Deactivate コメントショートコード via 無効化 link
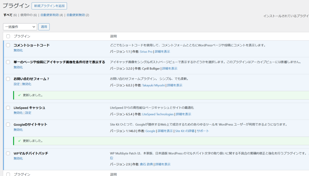The image size is (309, 176). tap(18, 50)
